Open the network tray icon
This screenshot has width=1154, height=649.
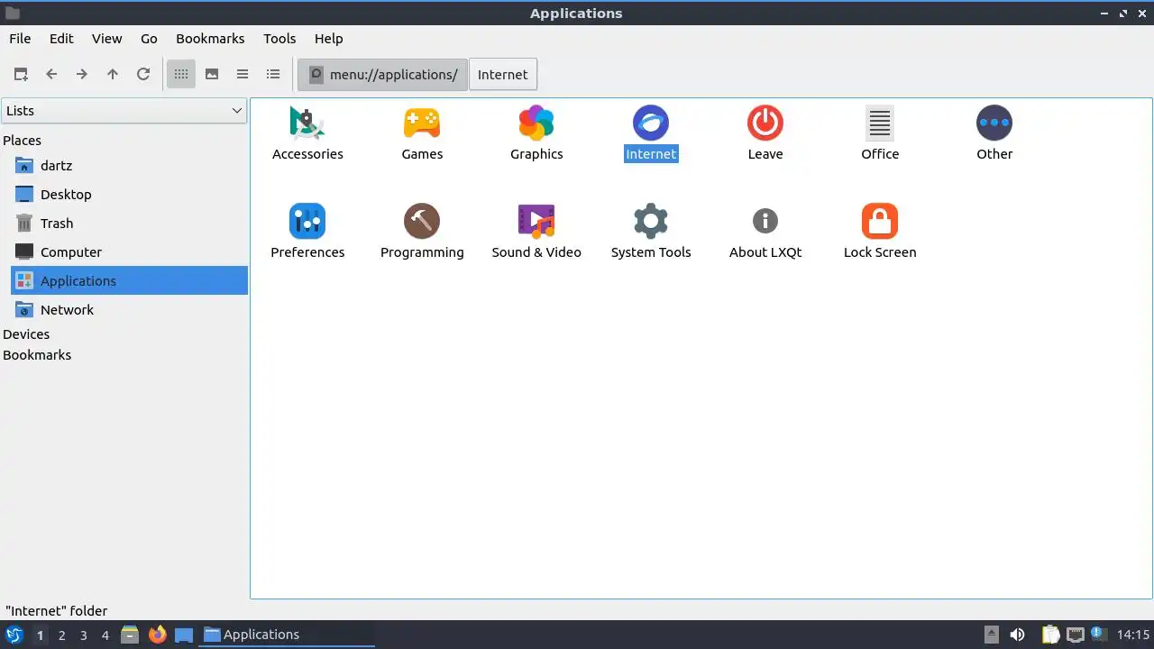(x=1075, y=635)
